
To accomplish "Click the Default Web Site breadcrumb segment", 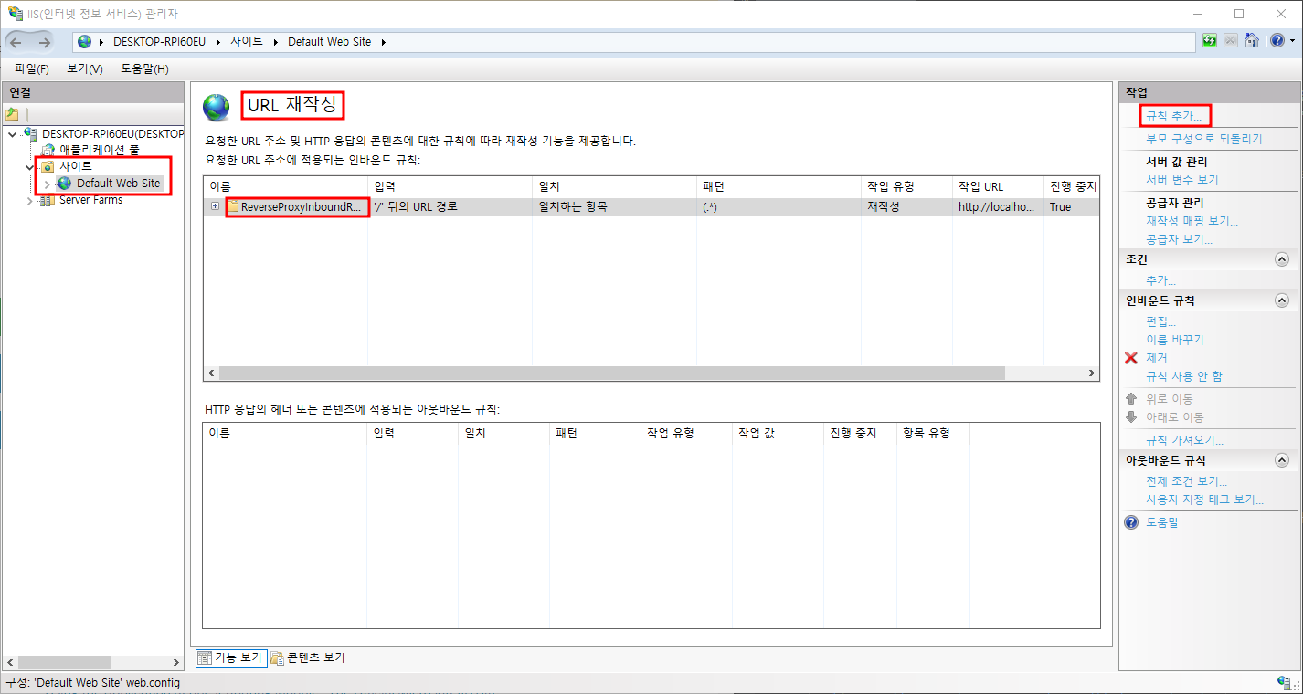I will 329,42.
